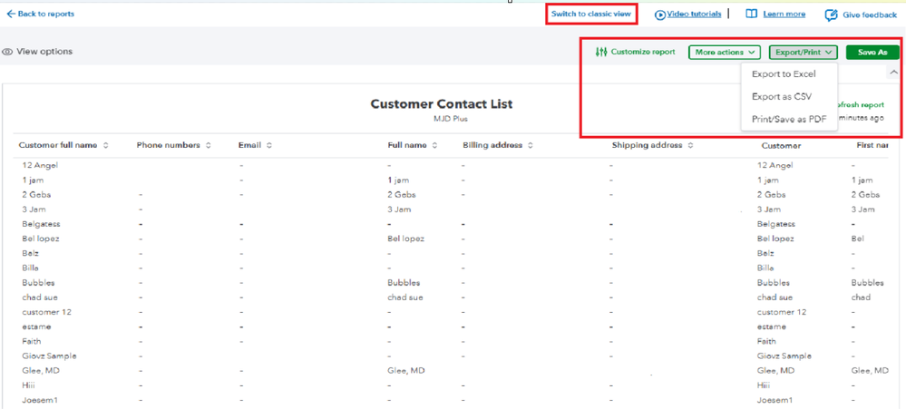Choose Print/Save as PDF option
Image resolution: width=906 pixels, height=409 pixels.
pos(788,119)
